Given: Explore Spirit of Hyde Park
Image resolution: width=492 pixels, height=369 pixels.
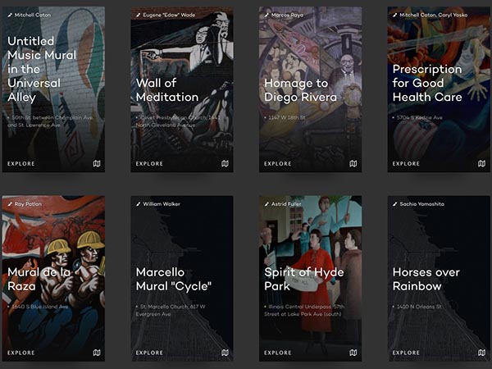Looking at the screenshot, I should pyautogui.click(x=278, y=353).
